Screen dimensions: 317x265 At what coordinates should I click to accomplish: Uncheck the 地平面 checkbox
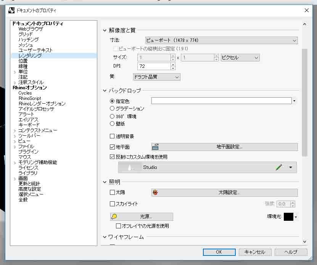pos(112,147)
